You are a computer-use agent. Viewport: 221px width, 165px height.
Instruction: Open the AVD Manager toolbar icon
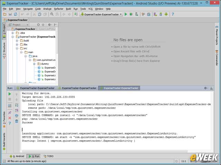click(155, 14)
